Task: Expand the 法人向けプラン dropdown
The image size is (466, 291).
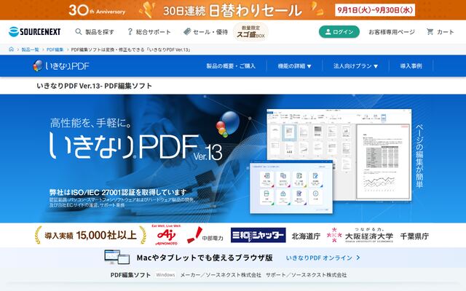Action: coord(355,66)
